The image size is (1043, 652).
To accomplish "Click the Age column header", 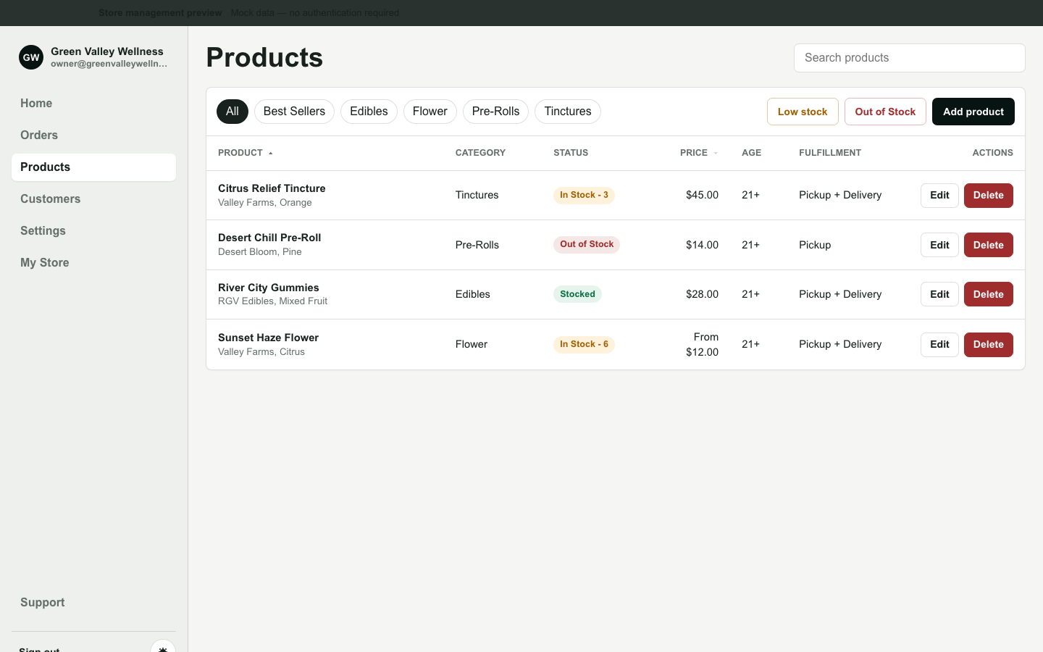I will (x=751, y=153).
